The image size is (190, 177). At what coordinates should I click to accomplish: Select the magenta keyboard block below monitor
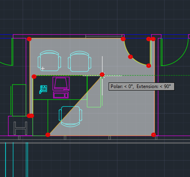click(61, 95)
